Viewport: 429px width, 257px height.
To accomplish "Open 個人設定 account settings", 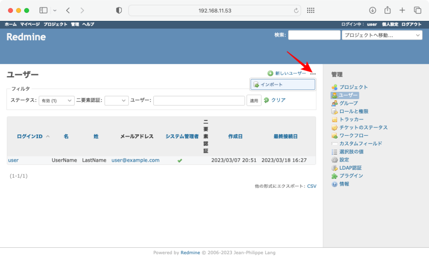I will click(x=390, y=24).
